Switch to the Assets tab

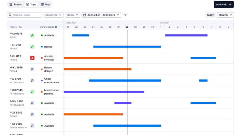click(15, 4)
